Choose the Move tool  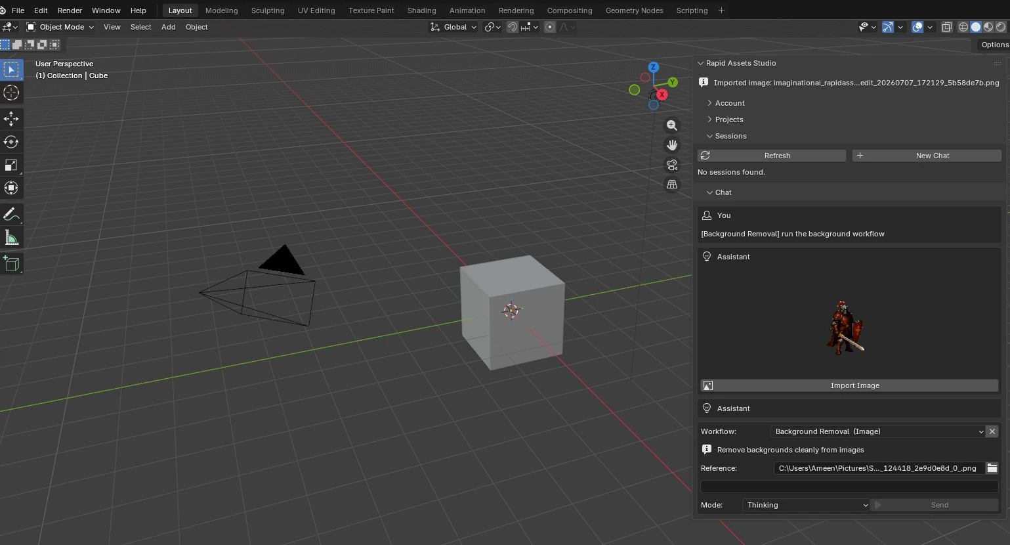coord(11,118)
